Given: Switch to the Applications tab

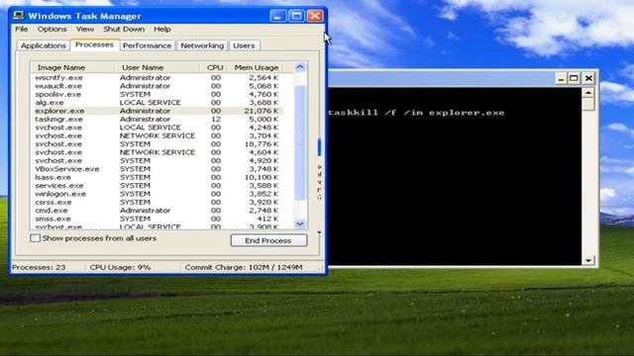Looking at the screenshot, I should [44, 45].
